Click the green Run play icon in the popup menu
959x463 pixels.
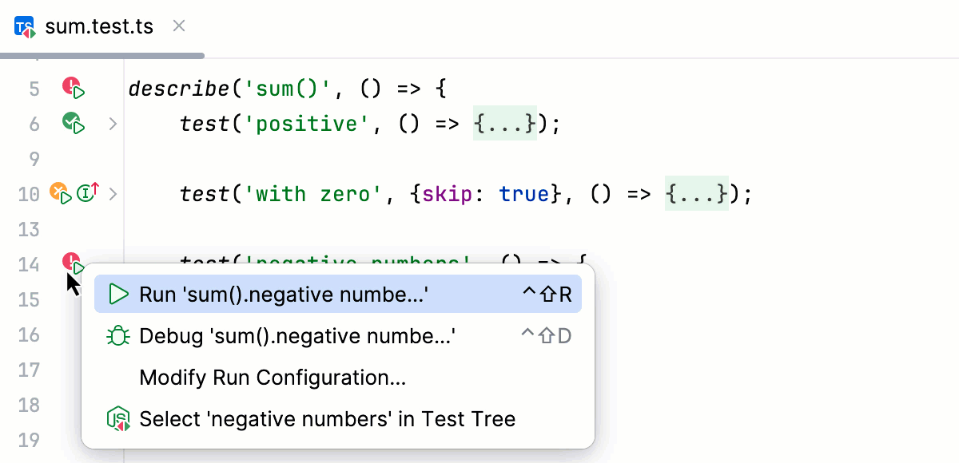click(117, 294)
